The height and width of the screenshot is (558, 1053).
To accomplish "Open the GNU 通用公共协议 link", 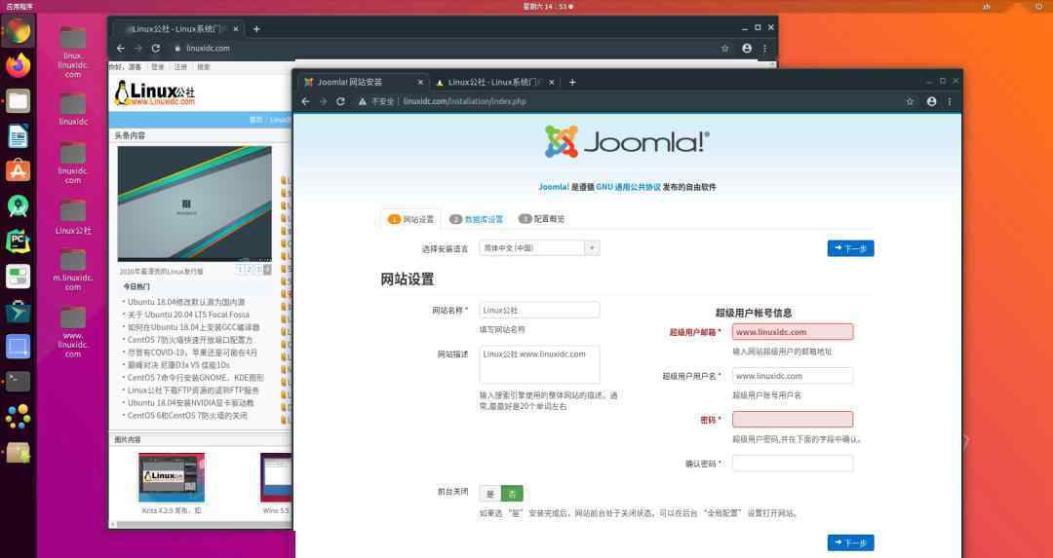I will [x=628, y=187].
